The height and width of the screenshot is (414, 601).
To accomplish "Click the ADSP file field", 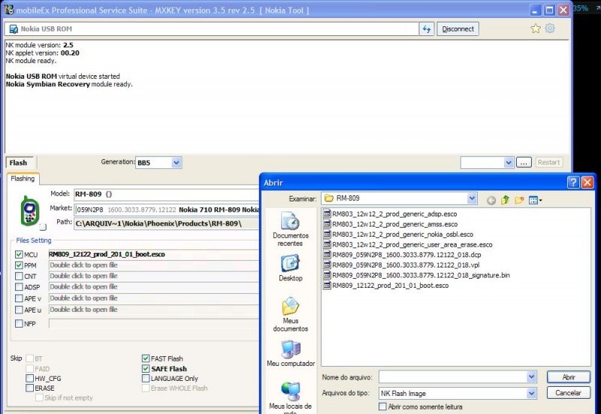I will coord(154,287).
